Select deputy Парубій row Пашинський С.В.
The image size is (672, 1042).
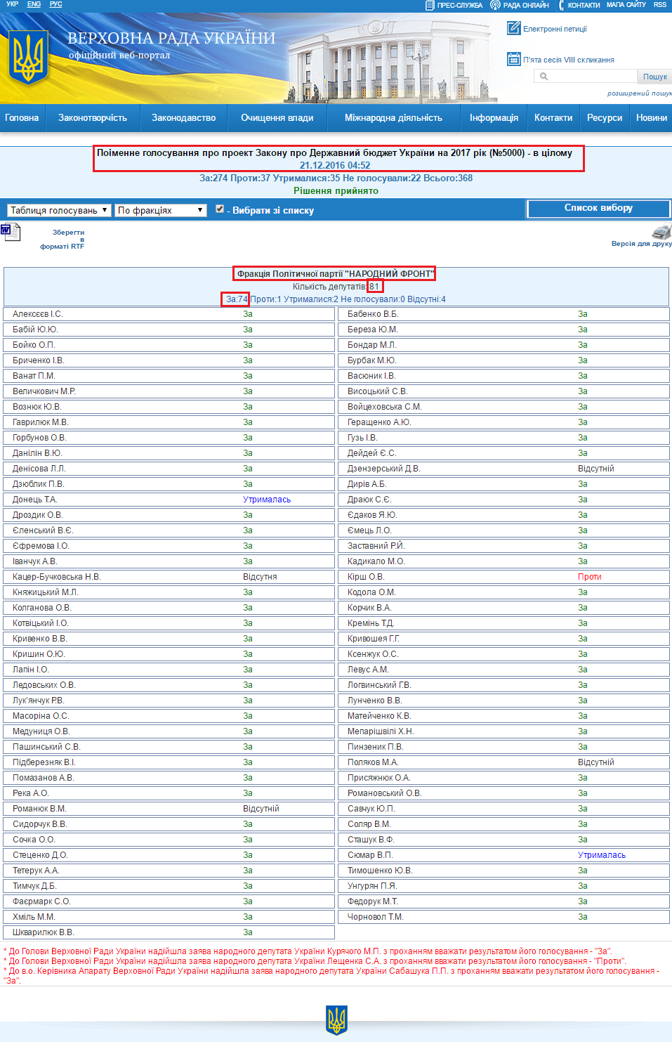click(x=169, y=747)
